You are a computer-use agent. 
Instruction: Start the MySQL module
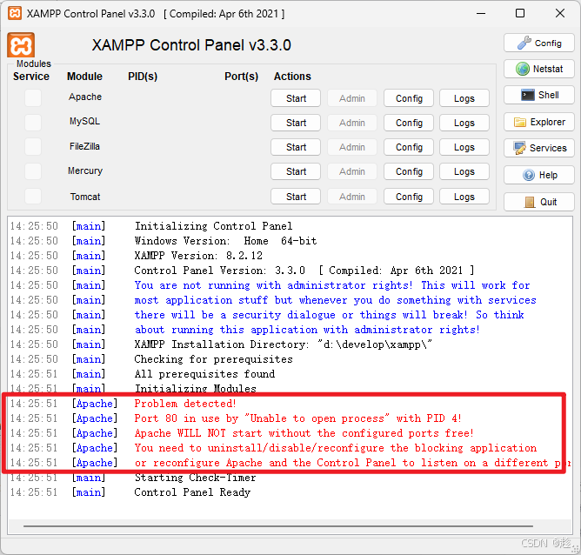(x=296, y=123)
